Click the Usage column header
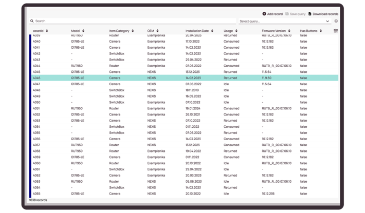The width and height of the screenshot is (365, 213). tap(228, 31)
